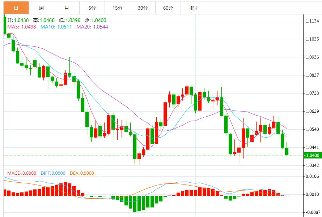The width and height of the screenshot is (322, 217).
Task: Click the closing price 收:1.0400
Action: [x=96, y=20]
